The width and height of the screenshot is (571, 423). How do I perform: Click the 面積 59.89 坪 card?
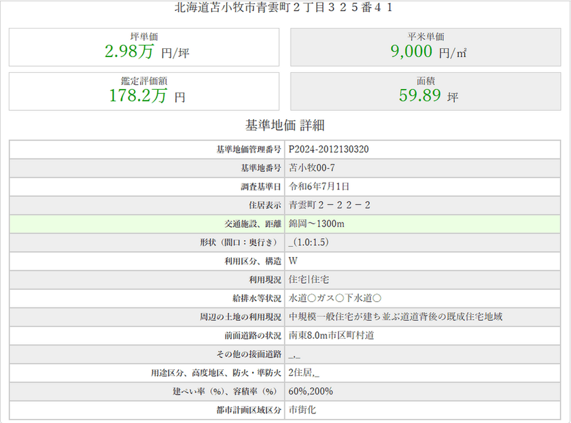tap(426, 91)
